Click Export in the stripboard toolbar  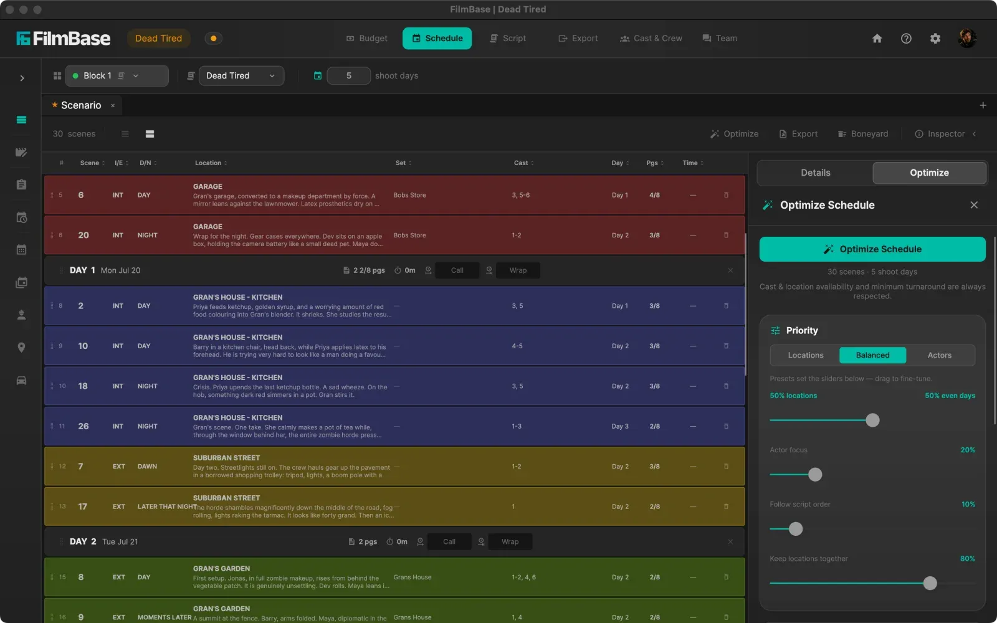pyautogui.click(x=798, y=134)
